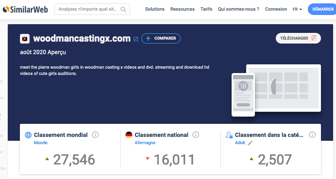The height and width of the screenshot is (179, 336).
Task: Click the search magnifier icon
Action: click(x=123, y=9)
